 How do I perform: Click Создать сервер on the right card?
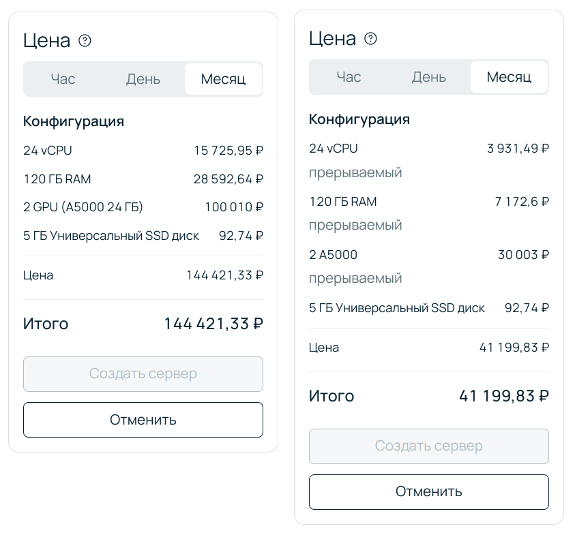pyautogui.click(x=428, y=446)
